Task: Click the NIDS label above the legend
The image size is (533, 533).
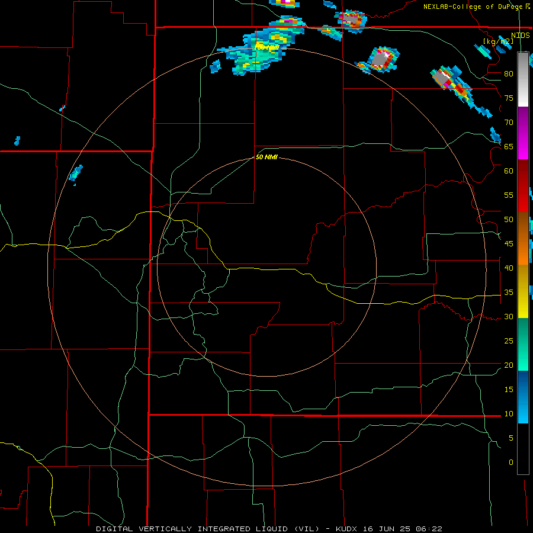Action: pyautogui.click(x=520, y=36)
